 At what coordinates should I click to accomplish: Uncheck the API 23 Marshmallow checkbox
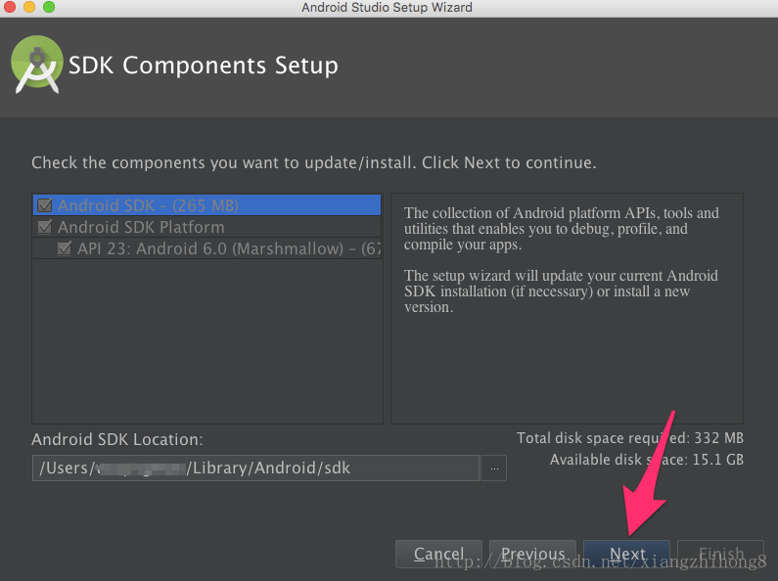click(x=64, y=248)
